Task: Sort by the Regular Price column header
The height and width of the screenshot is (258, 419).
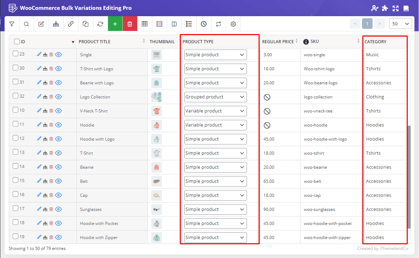Action: [278, 41]
